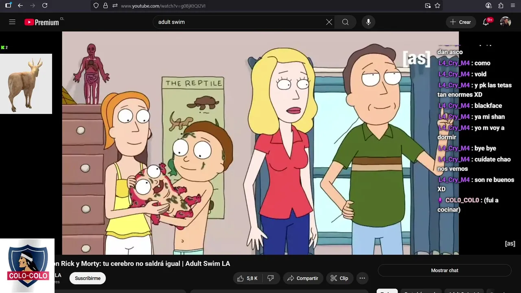
Task: Open the account avatar menu
Action: [x=506, y=22]
